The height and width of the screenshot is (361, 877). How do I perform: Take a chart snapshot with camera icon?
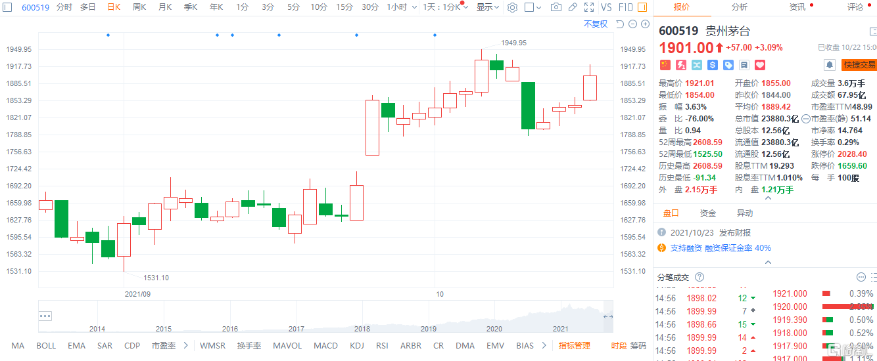(556, 7)
